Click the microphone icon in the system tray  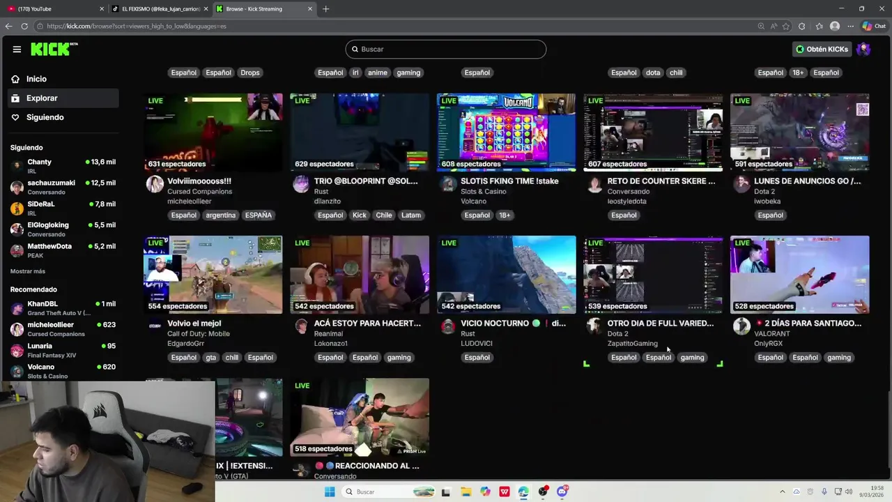(824, 492)
